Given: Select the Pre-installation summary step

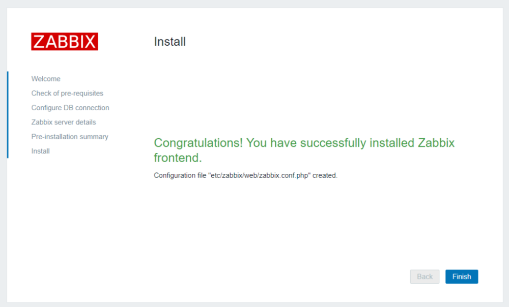Looking at the screenshot, I should coord(70,137).
